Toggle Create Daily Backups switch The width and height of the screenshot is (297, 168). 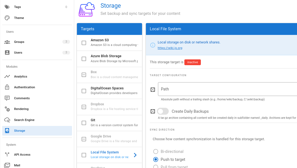(x=163, y=111)
